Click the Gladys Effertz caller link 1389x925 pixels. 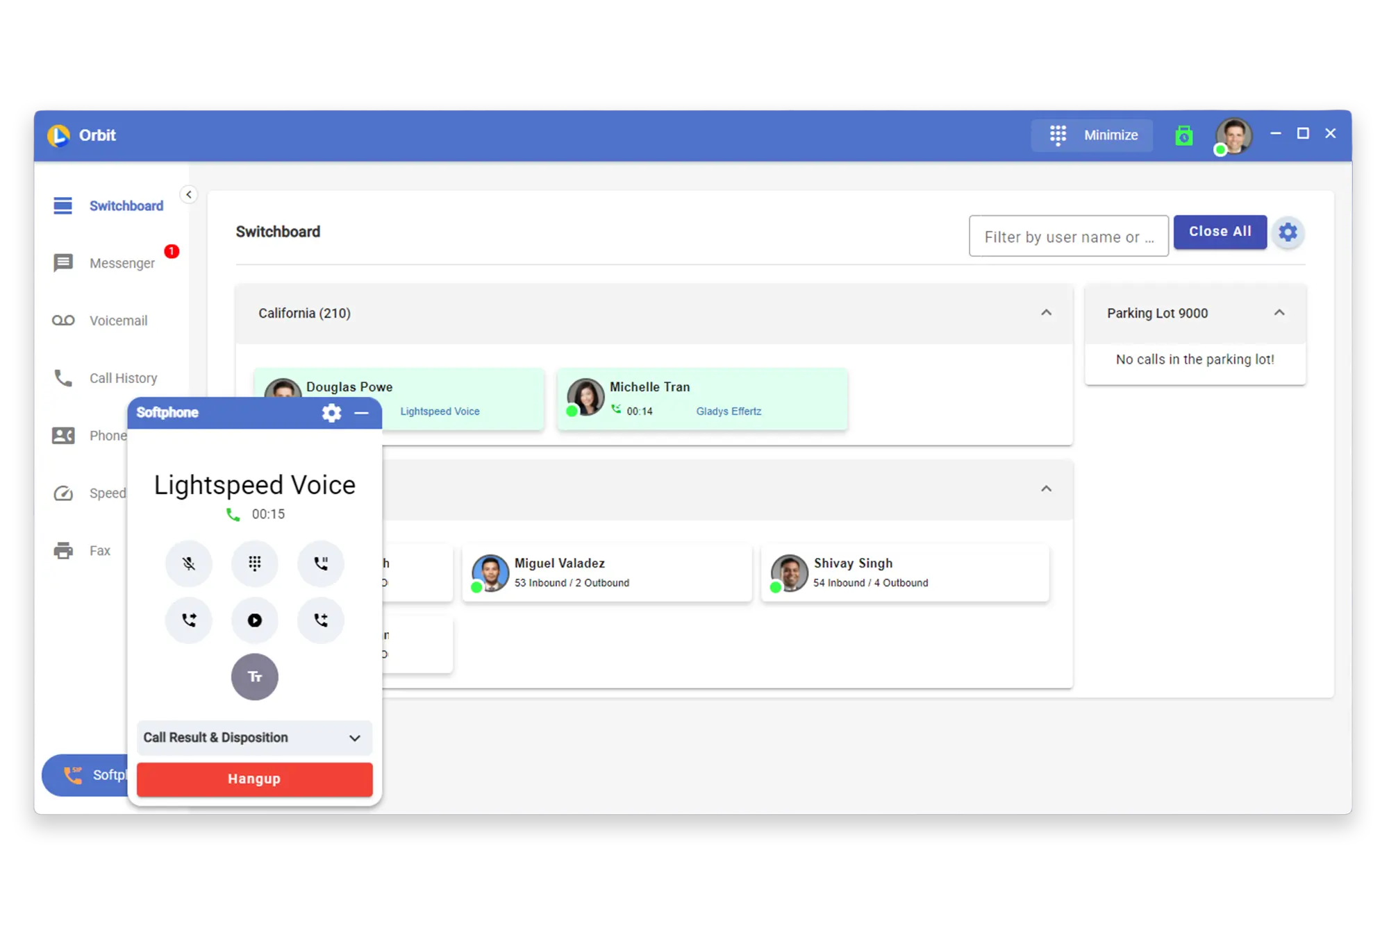(x=729, y=411)
